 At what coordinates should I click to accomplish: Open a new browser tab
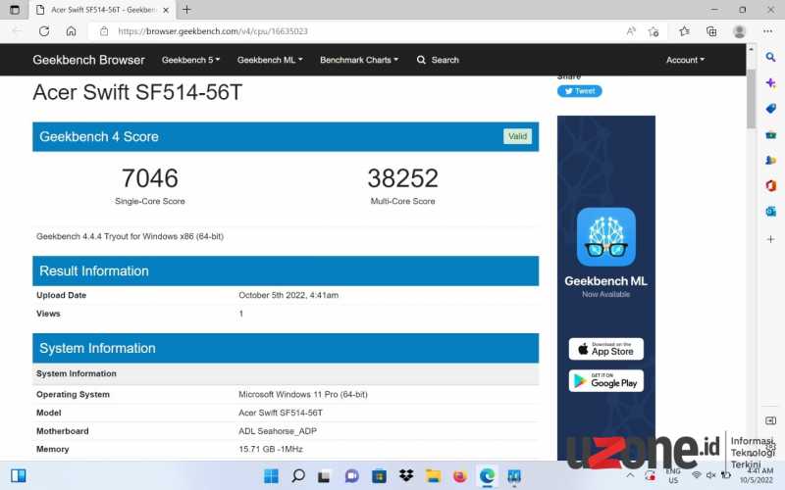point(186,10)
